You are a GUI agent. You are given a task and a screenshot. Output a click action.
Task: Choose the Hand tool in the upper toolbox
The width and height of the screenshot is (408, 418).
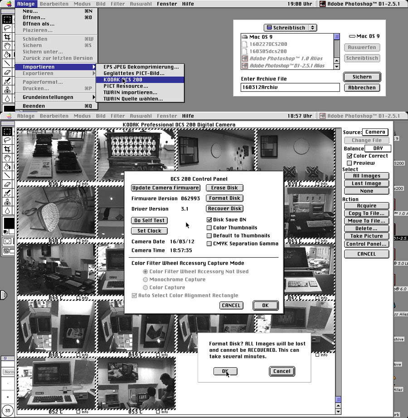click(7, 45)
